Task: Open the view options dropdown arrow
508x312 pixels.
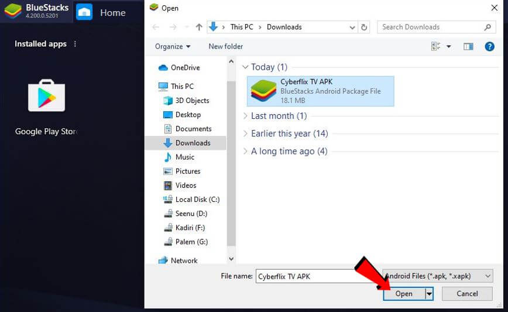Action: [x=449, y=47]
